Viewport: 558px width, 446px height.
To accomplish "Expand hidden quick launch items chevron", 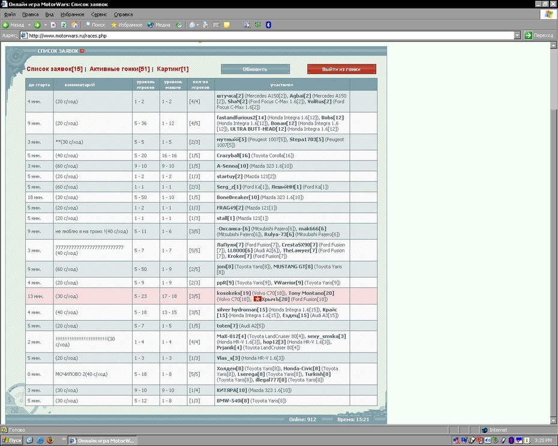I will (x=64, y=439).
